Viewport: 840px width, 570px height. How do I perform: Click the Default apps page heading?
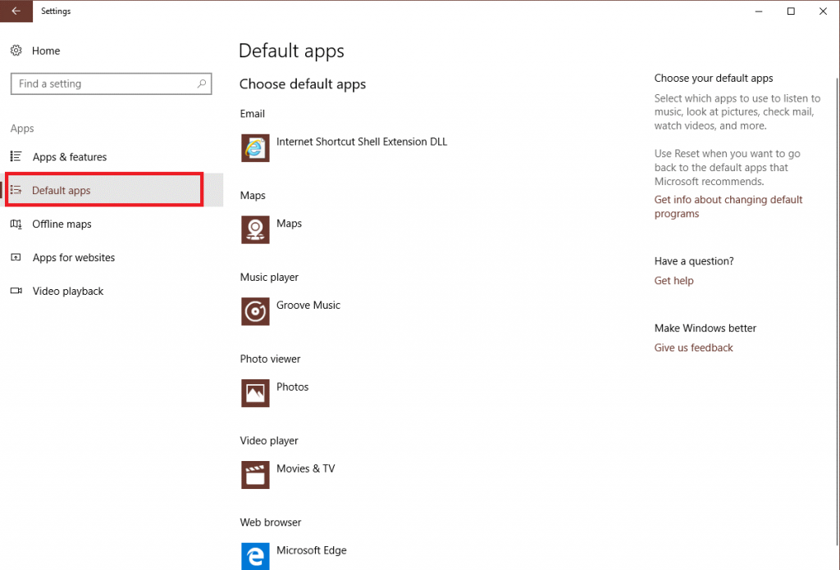291,51
